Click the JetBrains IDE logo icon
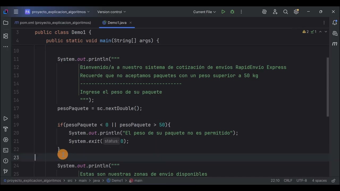 pos(6,12)
